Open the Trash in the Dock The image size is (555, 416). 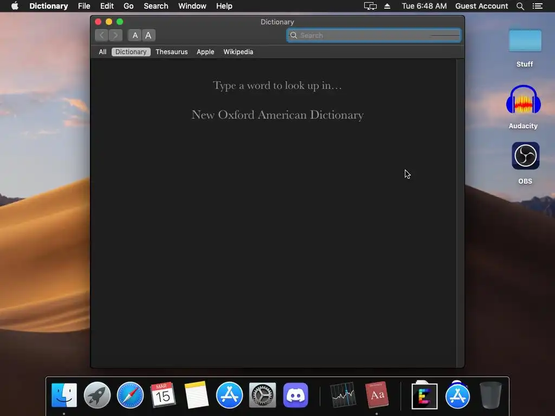click(x=491, y=395)
